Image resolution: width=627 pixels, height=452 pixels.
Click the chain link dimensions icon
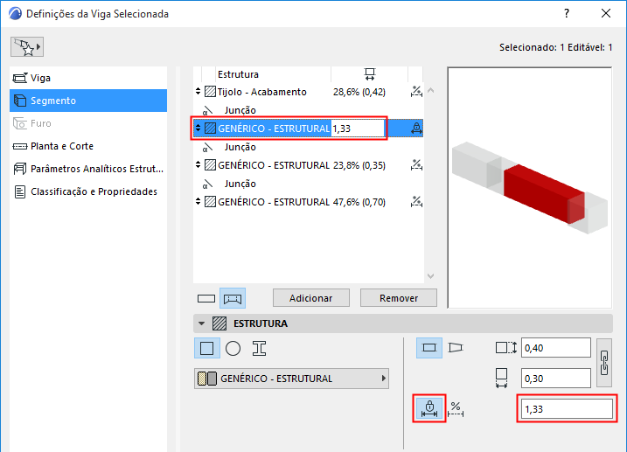pos(604,363)
